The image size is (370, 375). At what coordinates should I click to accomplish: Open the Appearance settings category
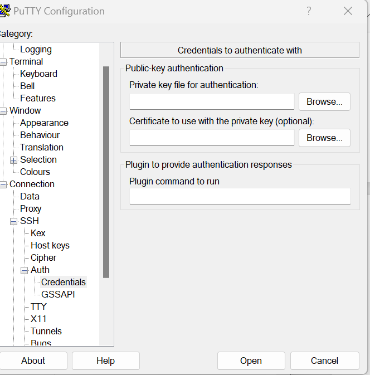pyautogui.click(x=44, y=123)
